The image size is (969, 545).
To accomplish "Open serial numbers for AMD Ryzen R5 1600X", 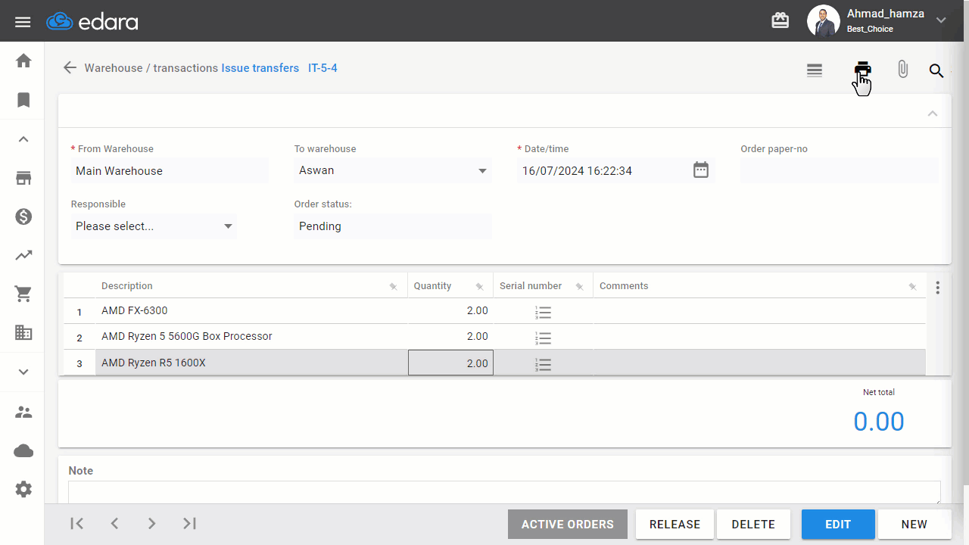I will [543, 365].
